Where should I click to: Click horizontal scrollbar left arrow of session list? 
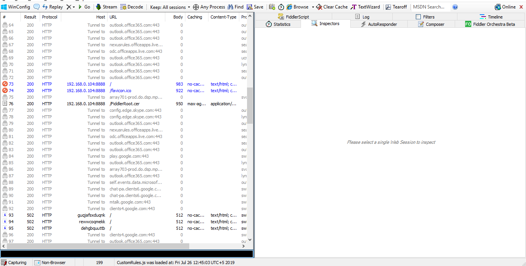(4, 246)
